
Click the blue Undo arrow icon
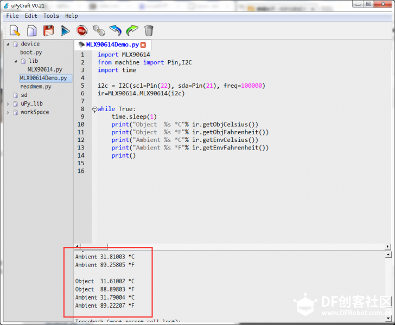coord(116,30)
